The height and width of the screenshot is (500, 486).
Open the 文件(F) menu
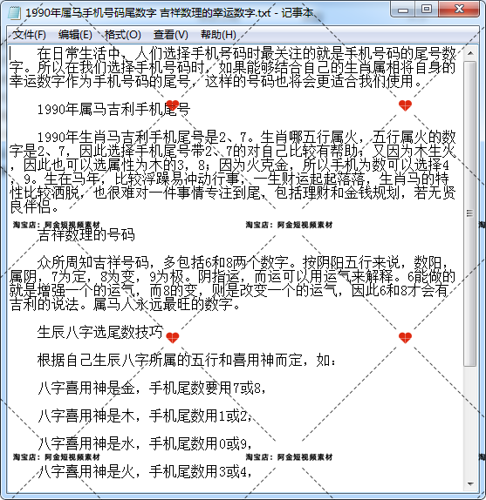30,35
